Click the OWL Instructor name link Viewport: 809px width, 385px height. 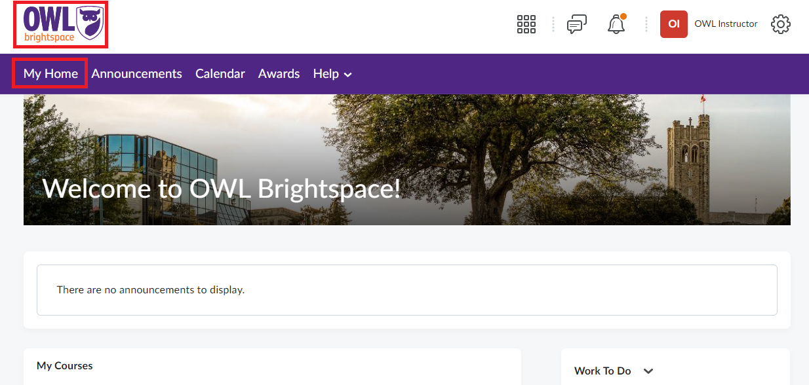tap(726, 24)
